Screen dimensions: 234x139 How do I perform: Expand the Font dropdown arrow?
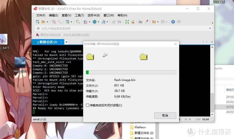[x=107, y=22]
